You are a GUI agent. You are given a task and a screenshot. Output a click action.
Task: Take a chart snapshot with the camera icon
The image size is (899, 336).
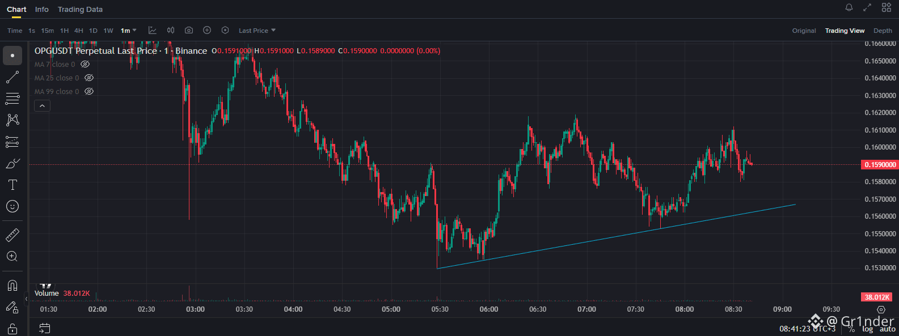tap(189, 31)
